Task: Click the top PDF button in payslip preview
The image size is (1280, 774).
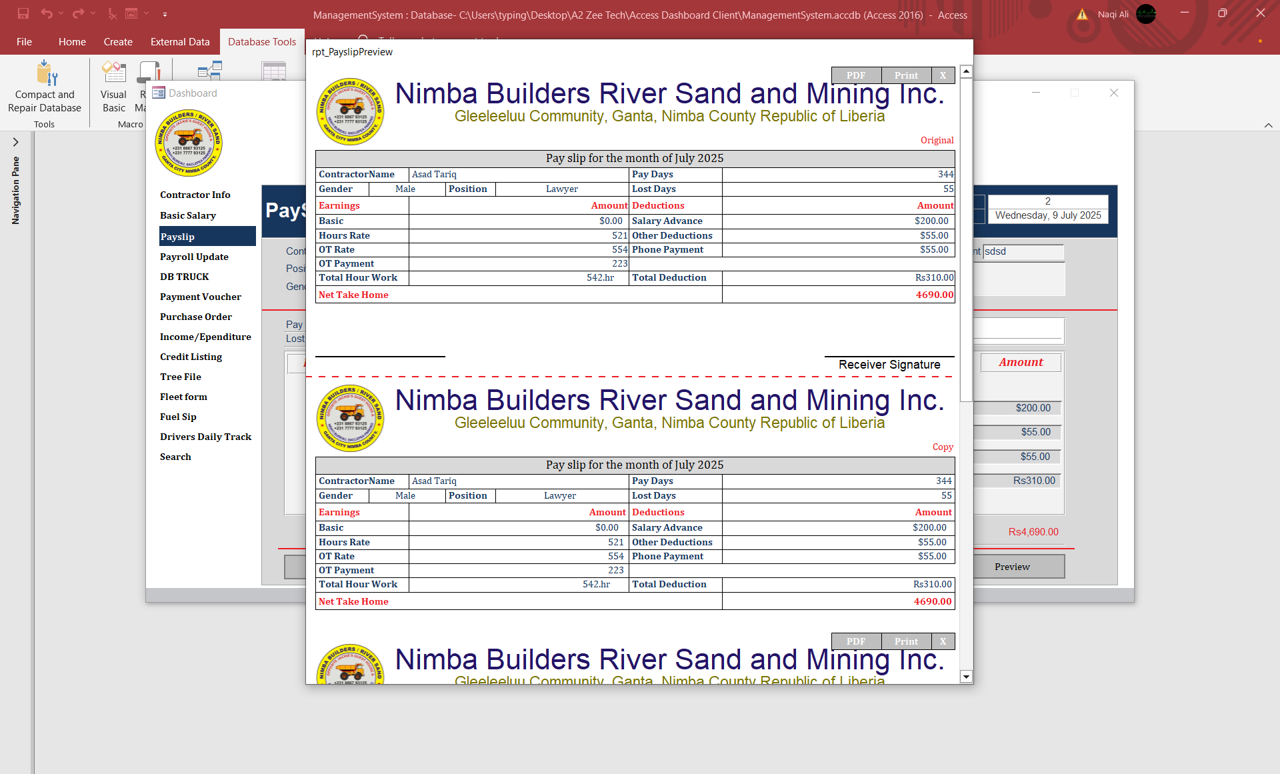Action: coord(856,75)
